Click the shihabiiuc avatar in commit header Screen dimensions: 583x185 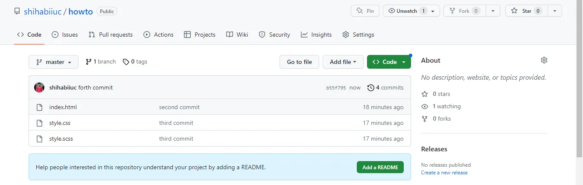click(x=39, y=87)
